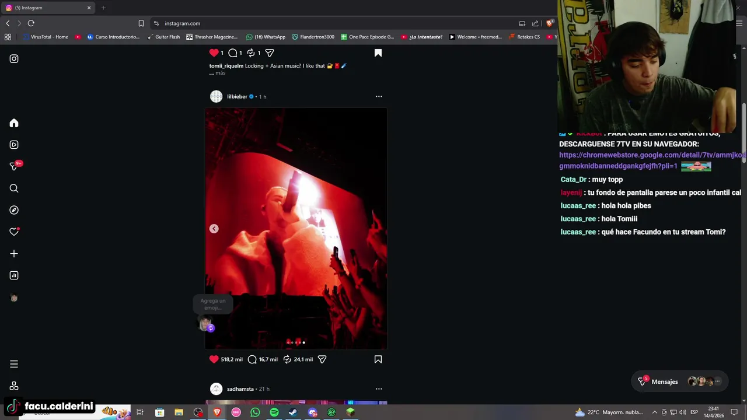This screenshot has height=420, width=747.
Task: Open VirusTotal - Home bookmark
Action: [x=46, y=37]
